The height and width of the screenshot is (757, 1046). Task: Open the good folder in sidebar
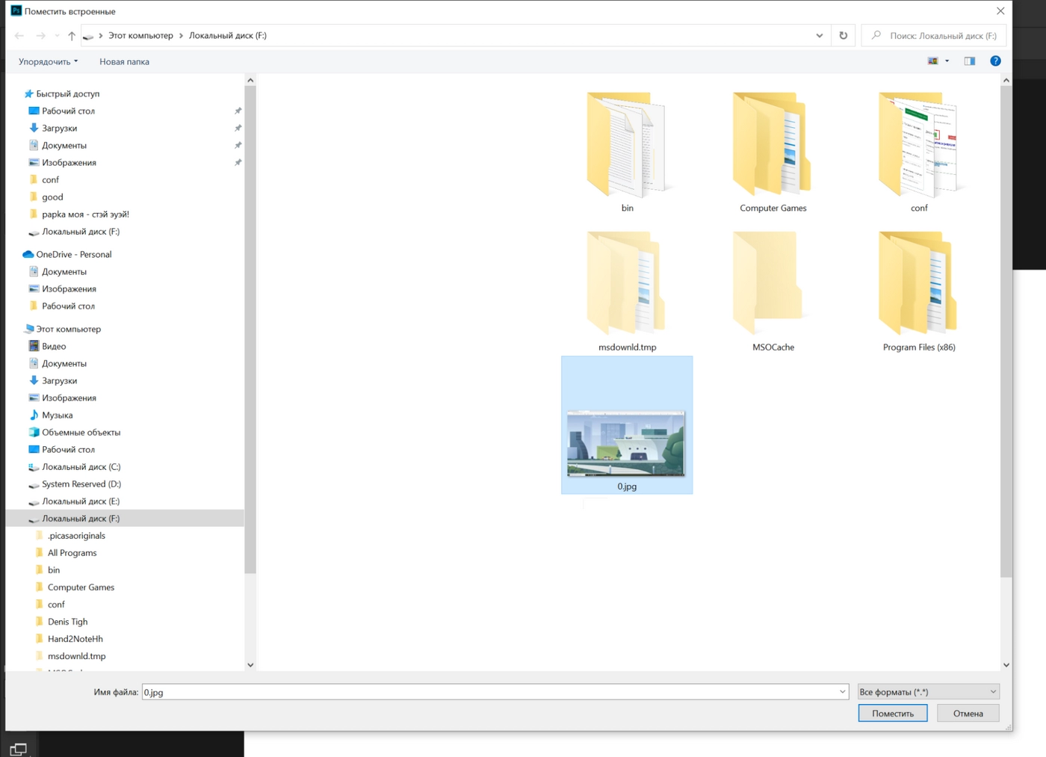pos(52,197)
